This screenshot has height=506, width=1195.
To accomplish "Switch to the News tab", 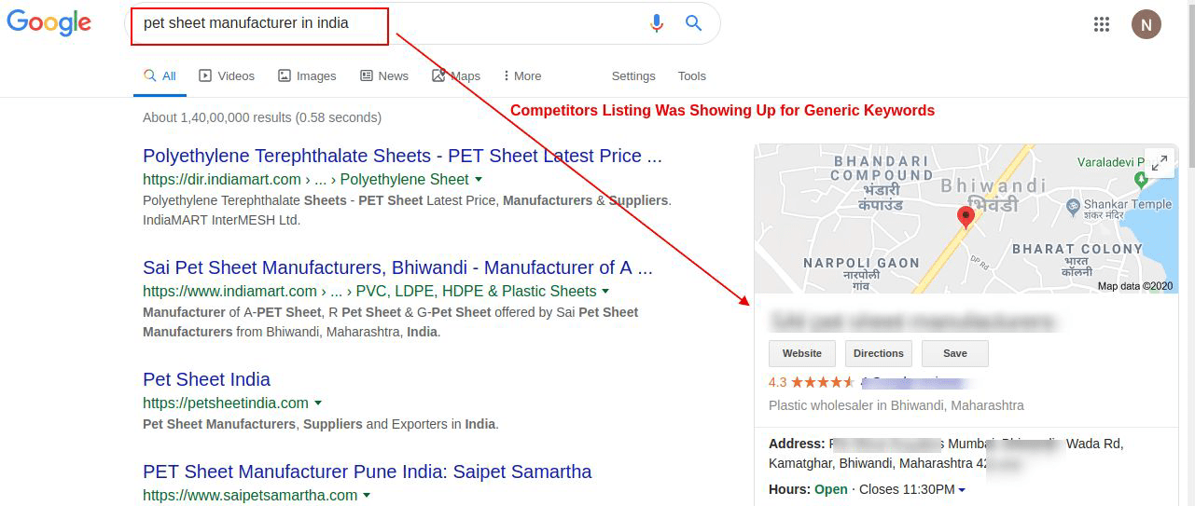I will click(x=384, y=76).
